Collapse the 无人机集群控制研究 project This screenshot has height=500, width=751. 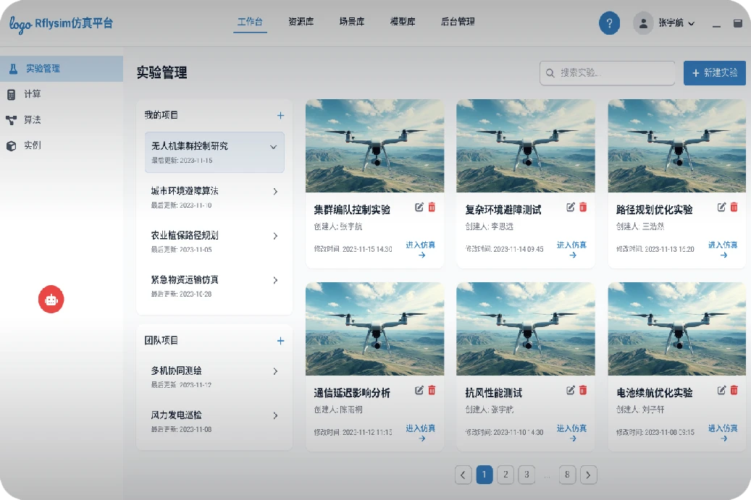click(274, 147)
